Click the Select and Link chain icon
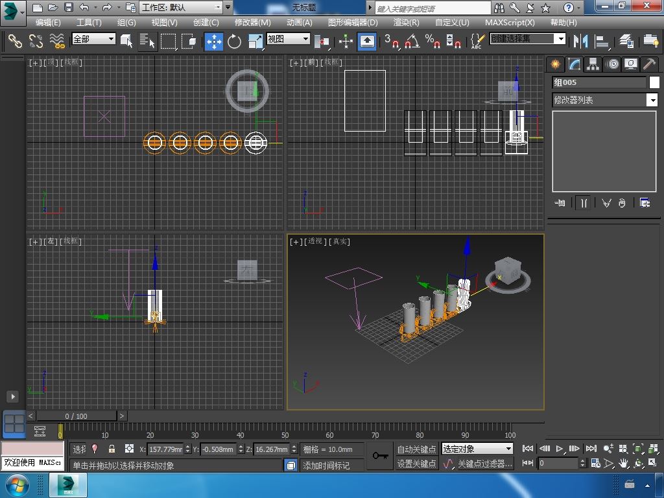The width and height of the screenshot is (664, 498). tap(15, 41)
